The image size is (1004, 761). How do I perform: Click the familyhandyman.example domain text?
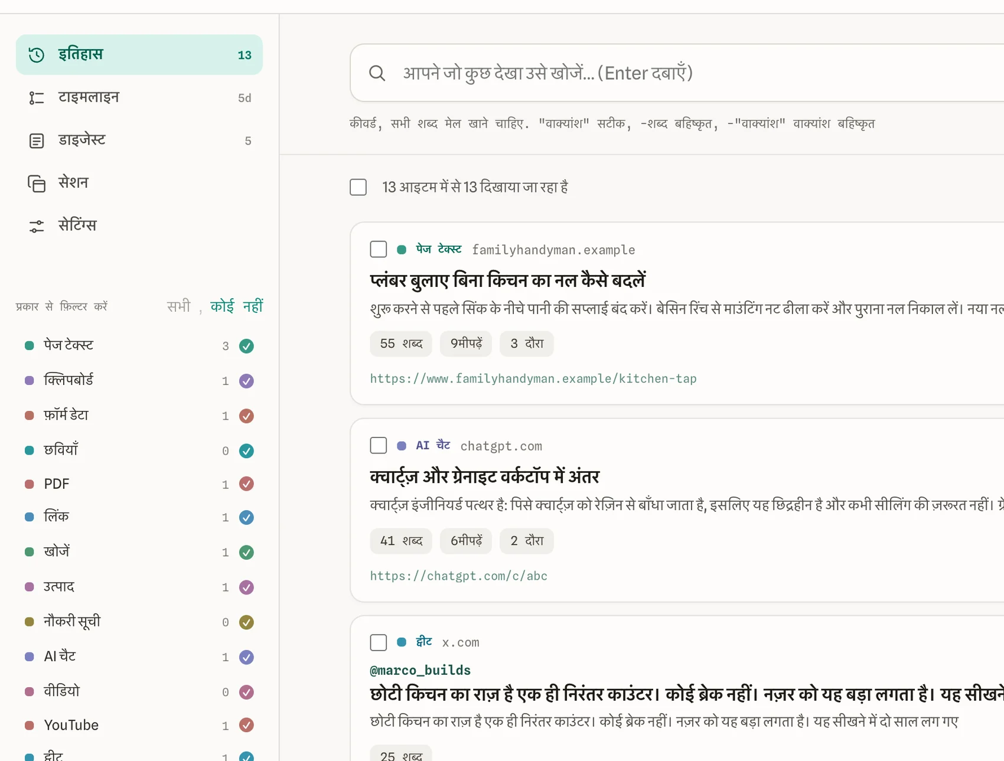click(553, 250)
